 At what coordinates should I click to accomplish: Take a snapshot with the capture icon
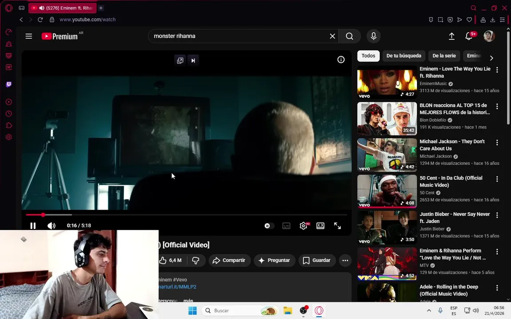(440, 19)
